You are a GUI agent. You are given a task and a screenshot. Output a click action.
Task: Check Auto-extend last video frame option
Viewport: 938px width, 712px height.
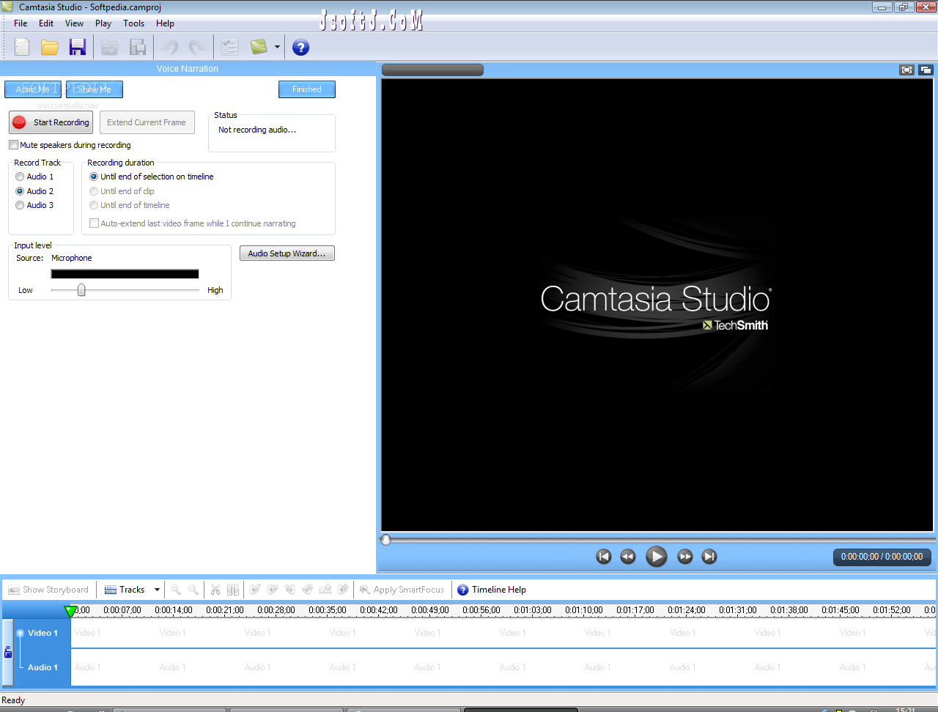(193, 223)
